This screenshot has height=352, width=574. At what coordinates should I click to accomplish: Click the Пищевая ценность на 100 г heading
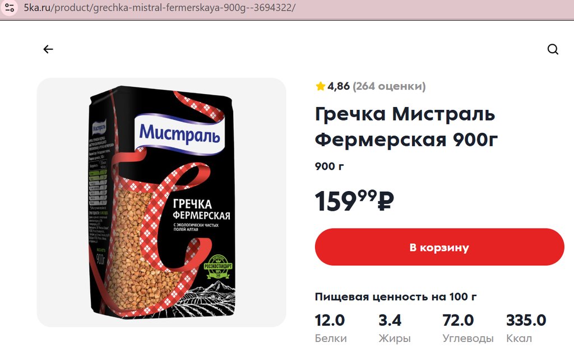coord(396,297)
